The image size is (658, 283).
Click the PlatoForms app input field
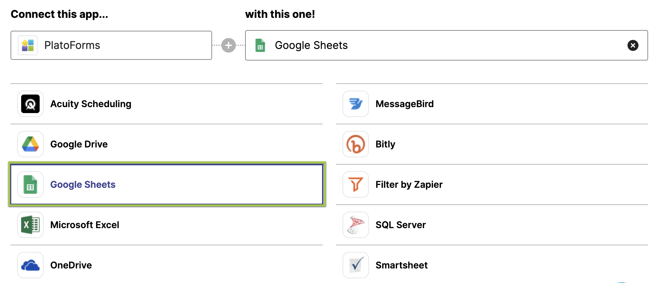111,45
